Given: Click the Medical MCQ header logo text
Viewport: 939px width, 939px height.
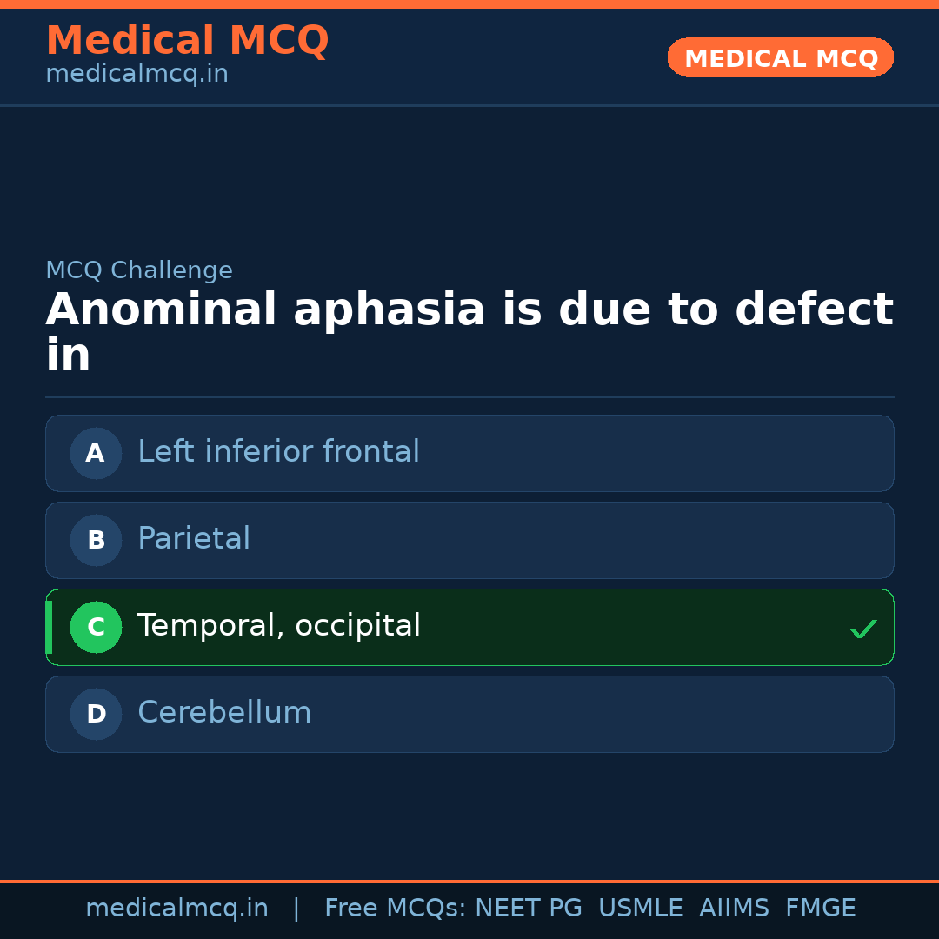Looking at the screenshot, I should tap(187, 40).
